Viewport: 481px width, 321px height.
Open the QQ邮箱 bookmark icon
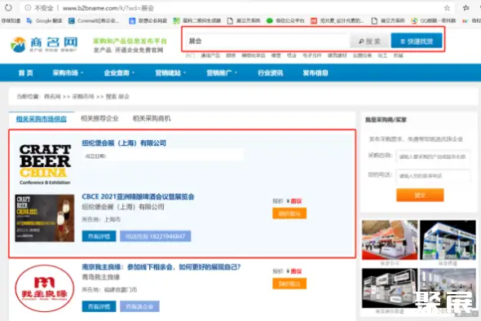point(414,20)
